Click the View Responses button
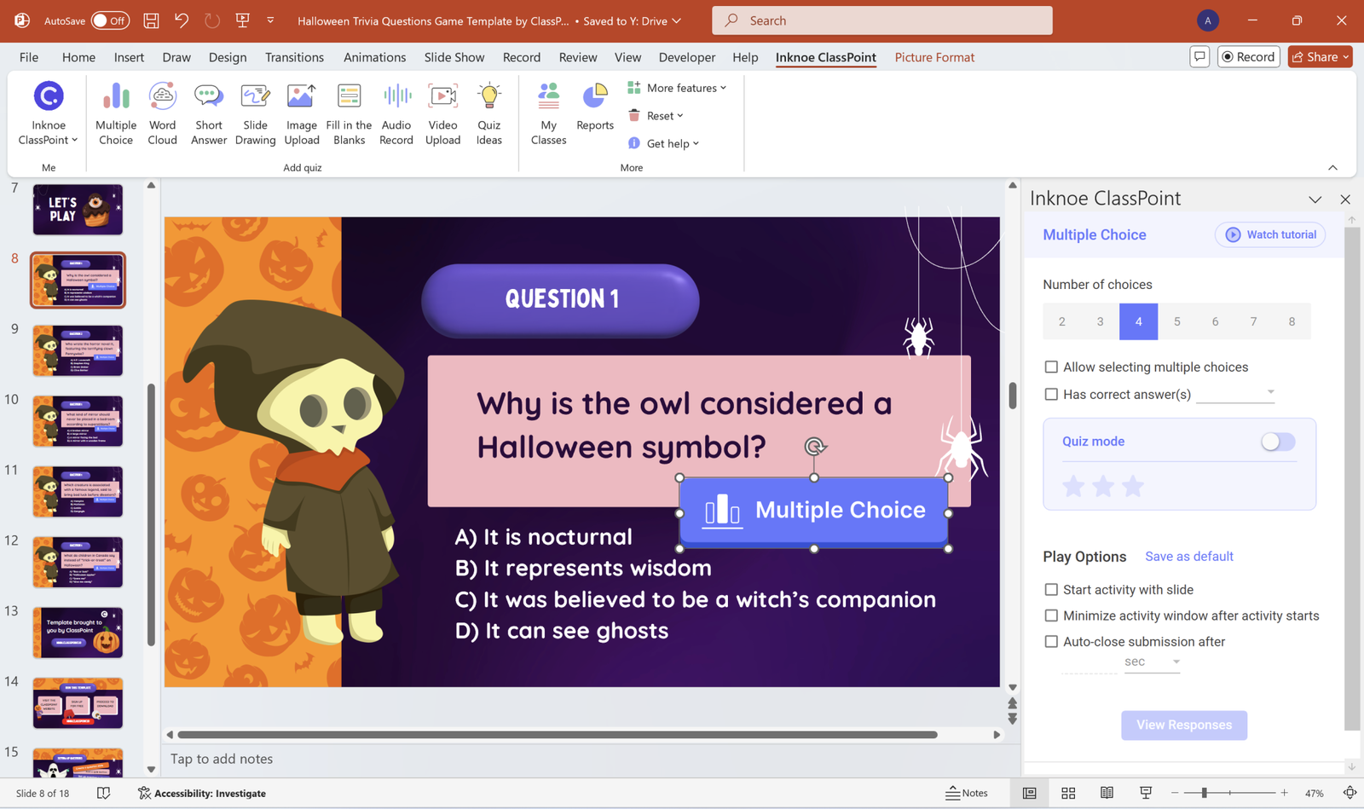 pos(1183,725)
